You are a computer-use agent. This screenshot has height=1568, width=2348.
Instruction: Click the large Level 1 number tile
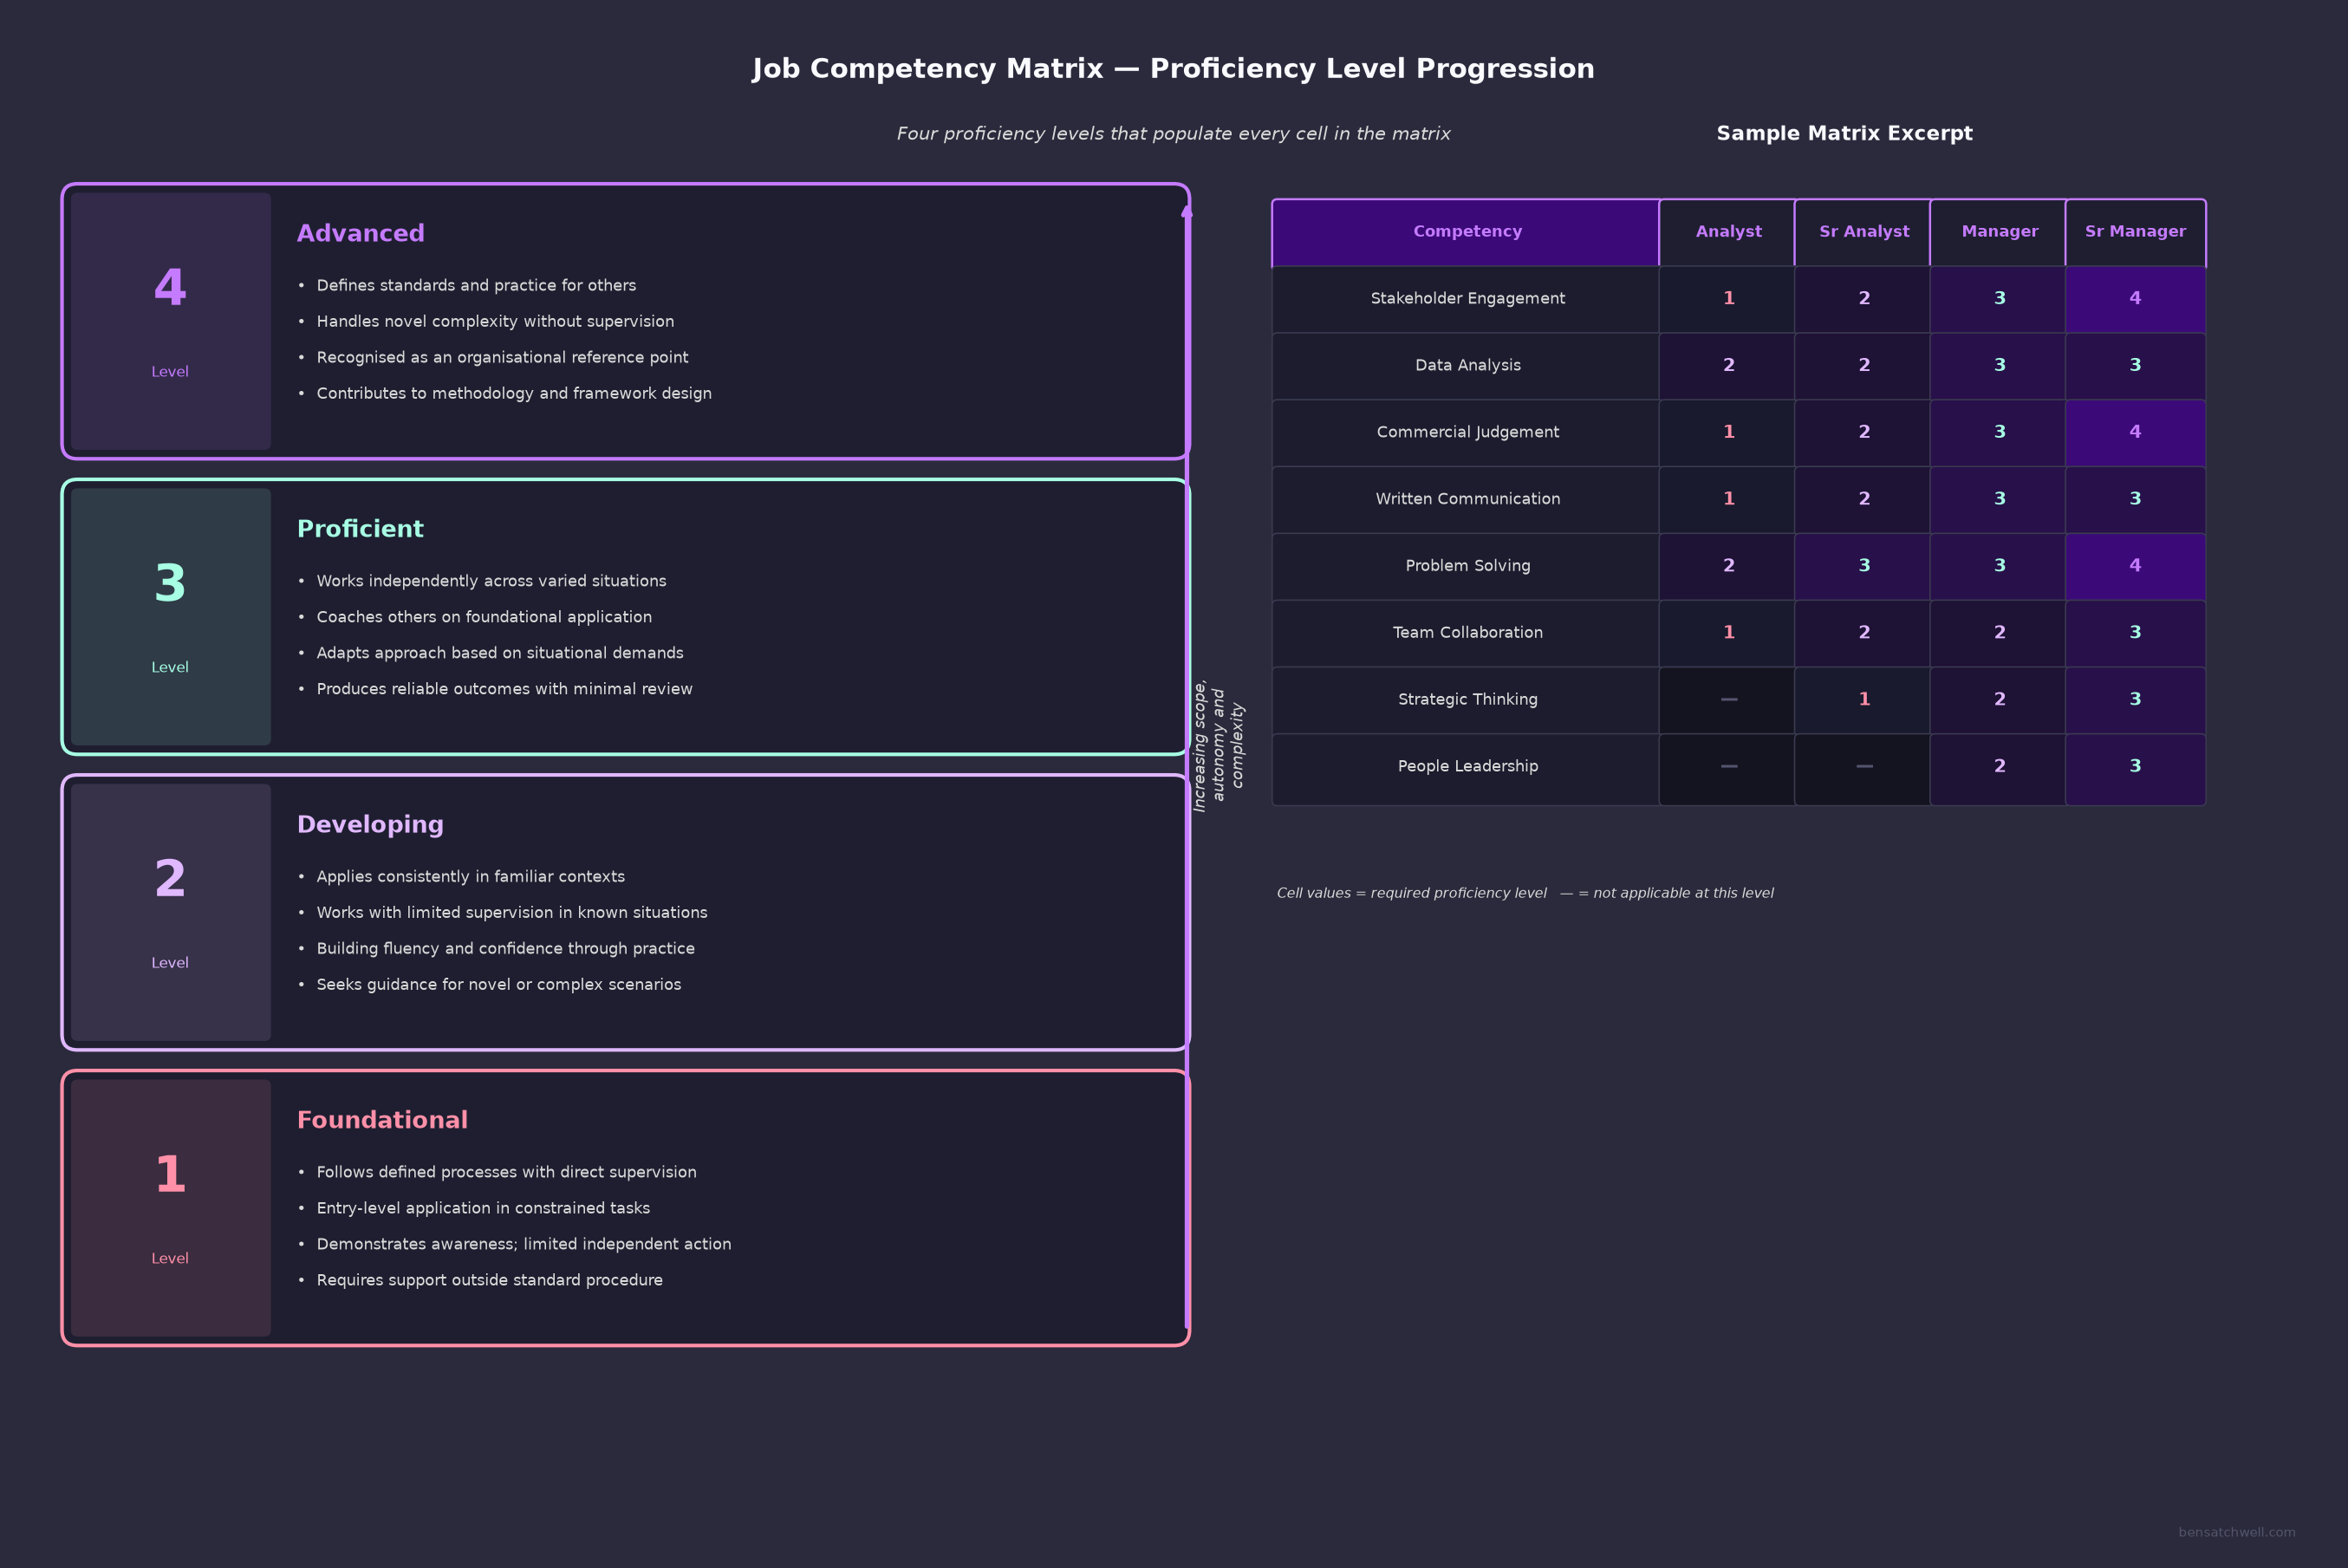coord(171,1208)
